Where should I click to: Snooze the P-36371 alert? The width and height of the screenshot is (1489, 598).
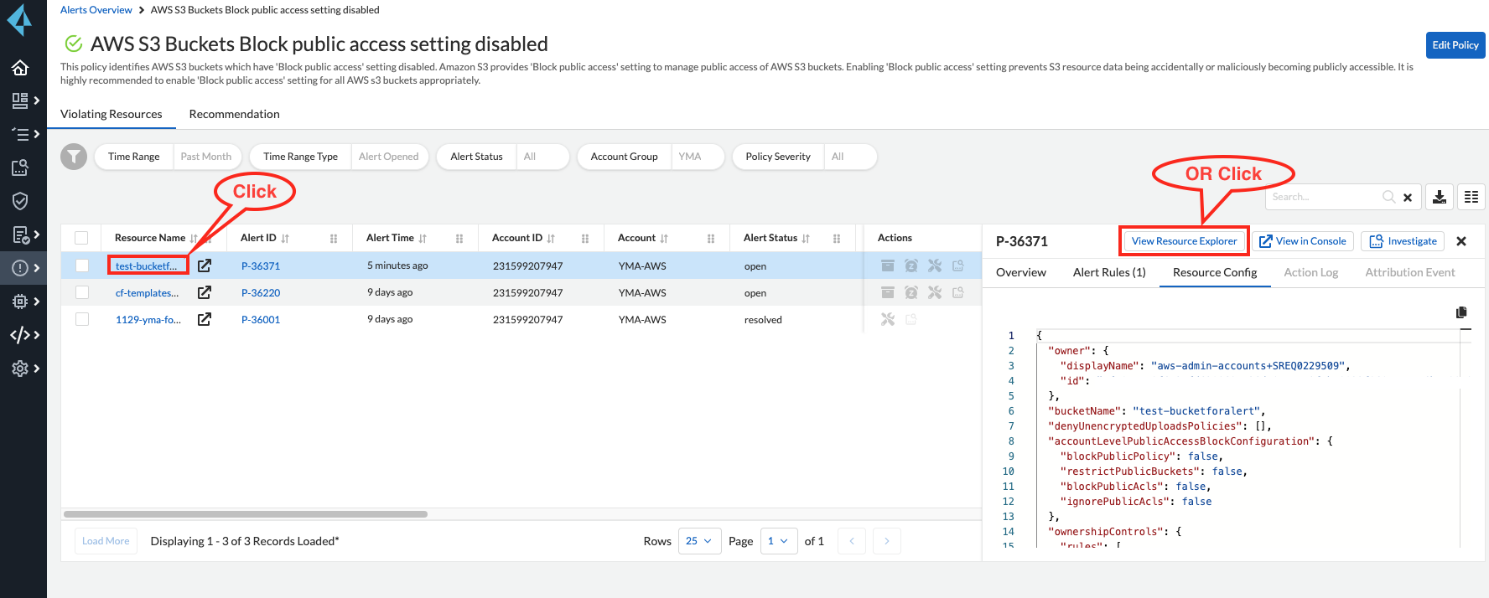coord(911,265)
